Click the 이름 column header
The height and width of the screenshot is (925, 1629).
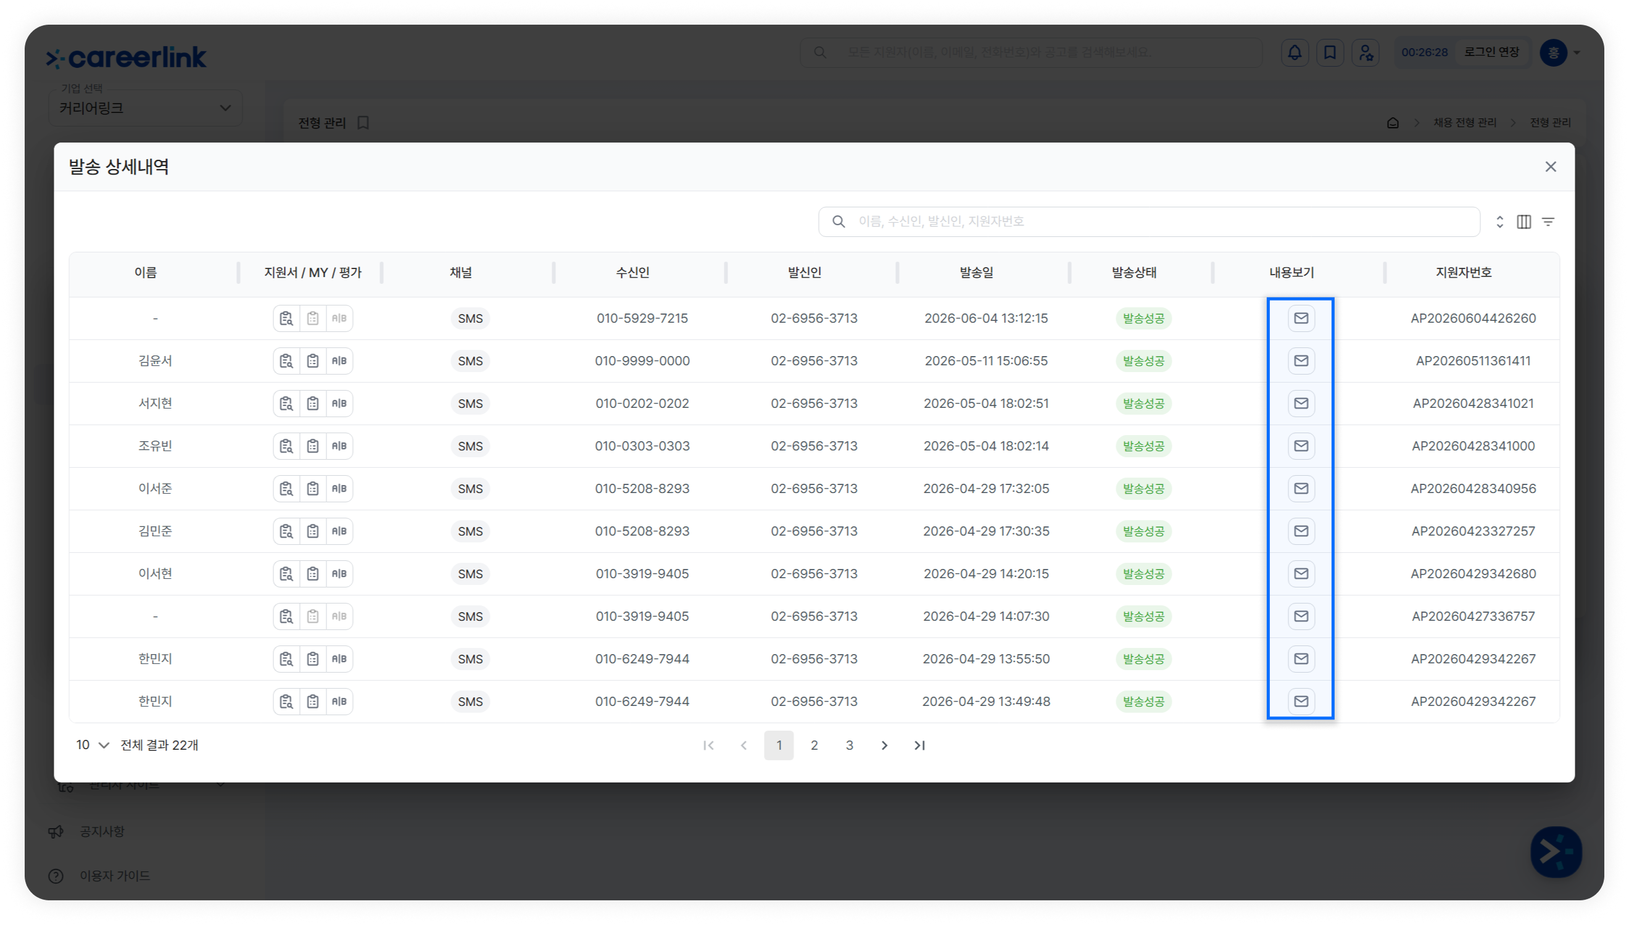pos(146,273)
